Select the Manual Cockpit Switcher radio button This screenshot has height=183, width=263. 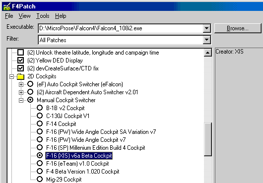[x=30, y=100]
